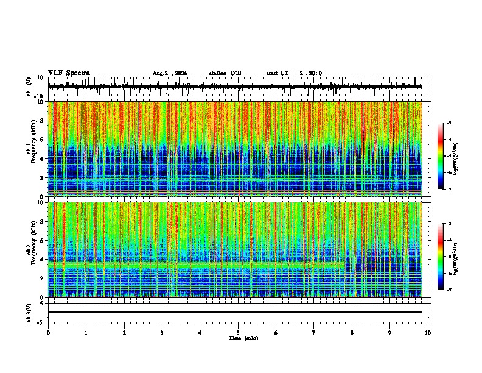Click the time axis tick label "0"
The width and height of the screenshot is (482, 373).
[x=48, y=333]
